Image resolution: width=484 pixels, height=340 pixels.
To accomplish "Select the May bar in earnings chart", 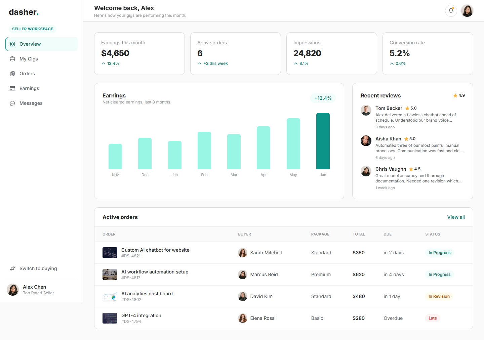I will tap(293, 144).
